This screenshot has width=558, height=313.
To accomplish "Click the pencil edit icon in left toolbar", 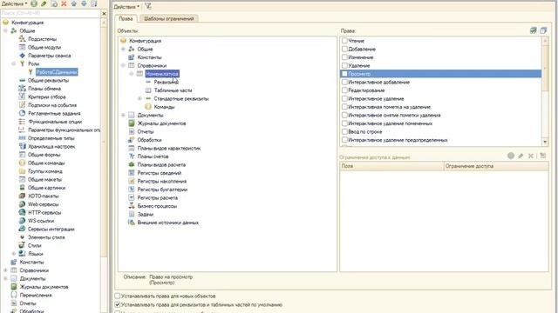I will coord(44,3).
